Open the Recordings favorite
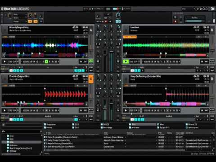The image size is (216, 162). click(x=107, y=127)
